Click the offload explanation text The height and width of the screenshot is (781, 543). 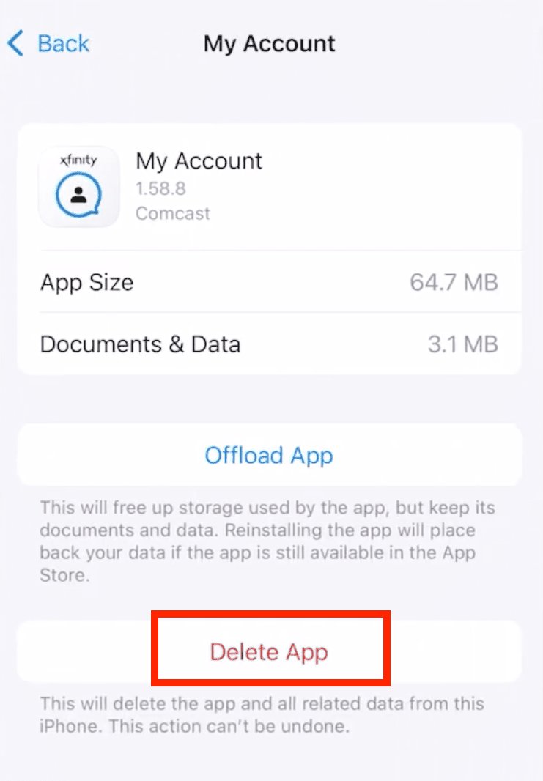tap(267, 541)
